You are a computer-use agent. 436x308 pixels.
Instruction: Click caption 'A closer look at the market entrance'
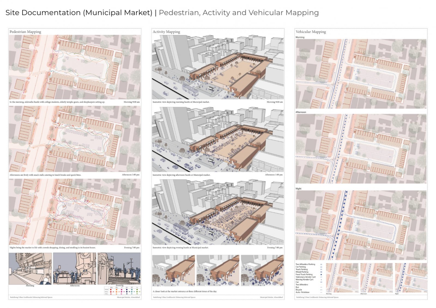[x=185, y=291]
